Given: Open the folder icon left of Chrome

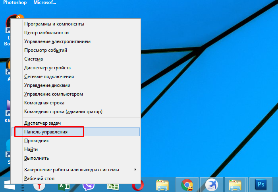Looking at the screenshot, I should pyautogui.click(x=162, y=185).
